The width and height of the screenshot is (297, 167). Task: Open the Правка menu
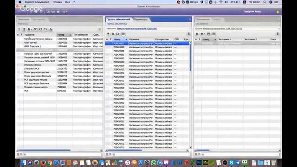(57, 2)
